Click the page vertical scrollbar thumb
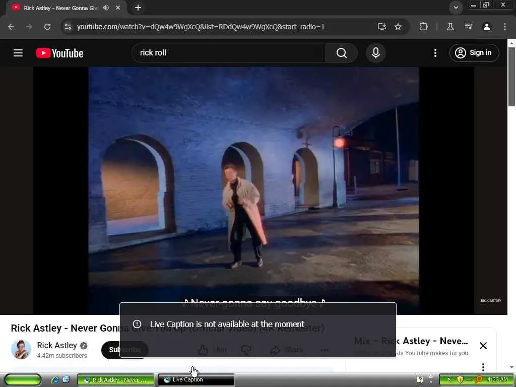The width and height of the screenshot is (516, 387). point(511,77)
